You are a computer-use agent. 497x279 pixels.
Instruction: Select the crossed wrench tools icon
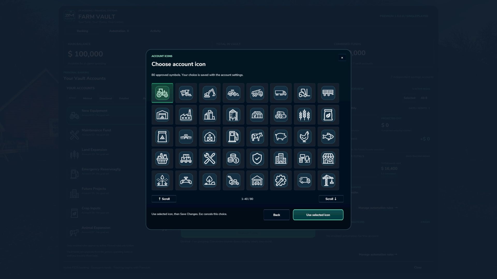[210, 158]
